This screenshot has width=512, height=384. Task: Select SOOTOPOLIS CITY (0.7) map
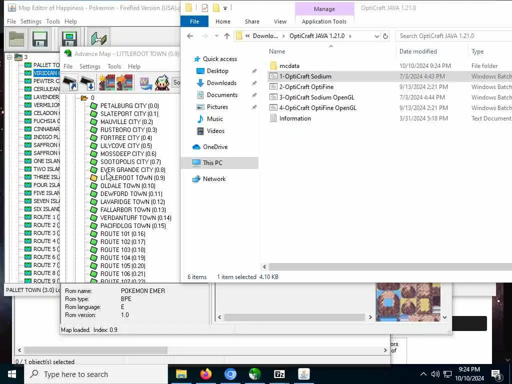pyautogui.click(x=130, y=161)
